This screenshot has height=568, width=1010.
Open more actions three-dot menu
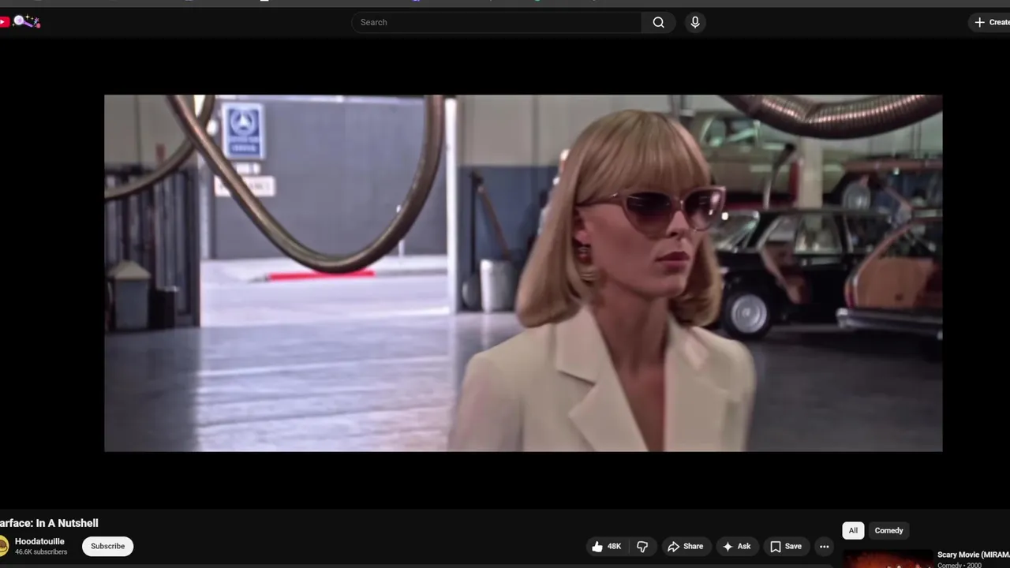coord(824,546)
